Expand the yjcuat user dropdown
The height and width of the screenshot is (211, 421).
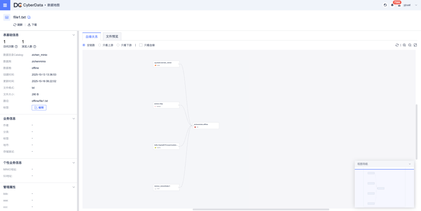(416, 5)
